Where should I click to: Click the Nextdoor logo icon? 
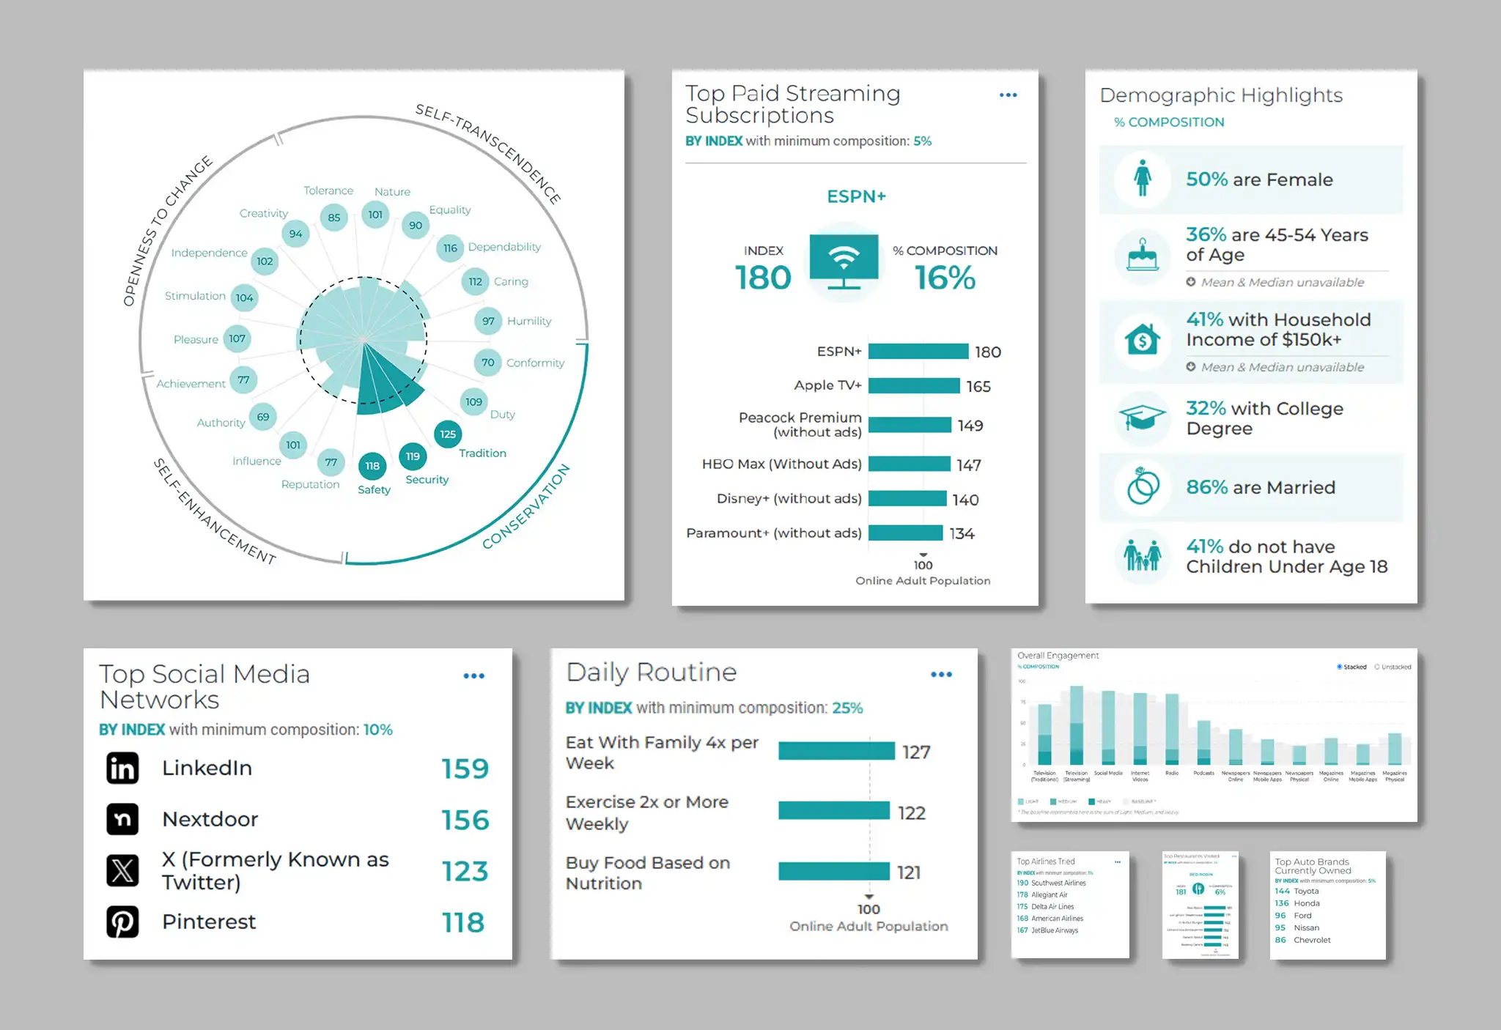[122, 819]
